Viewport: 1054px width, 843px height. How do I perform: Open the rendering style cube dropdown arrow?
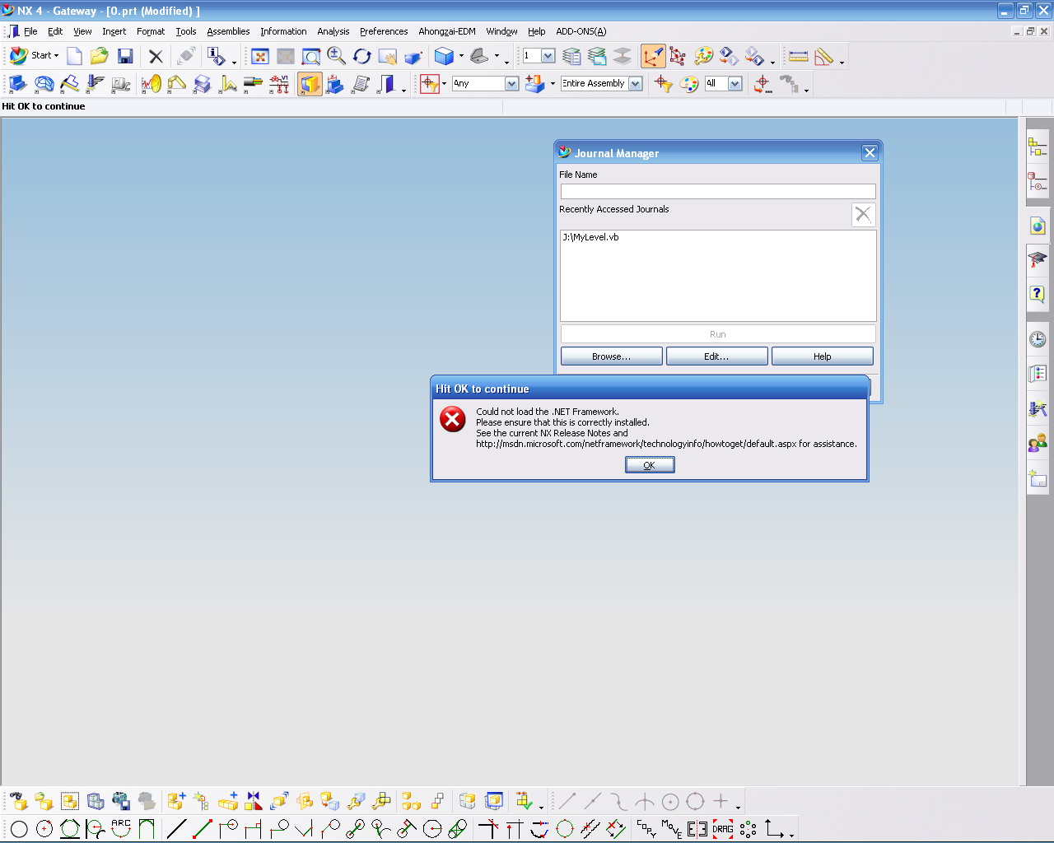pyautogui.click(x=461, y=56)
